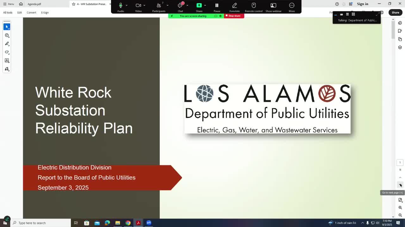
Task: Expand Participants options arrow
Action: click(x=167, y=5)
